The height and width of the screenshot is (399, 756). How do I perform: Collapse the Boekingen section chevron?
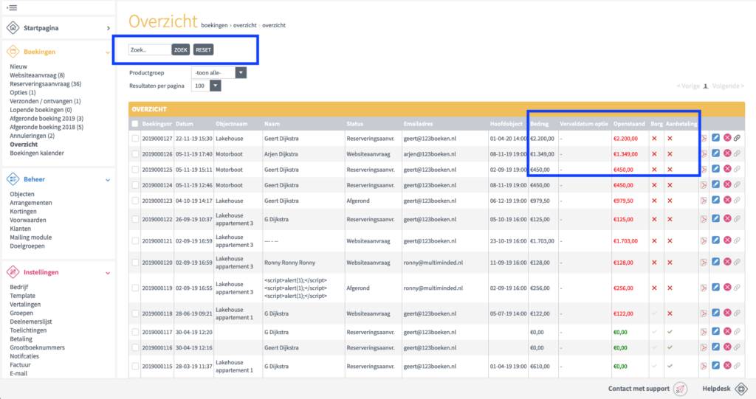(108, 52)
